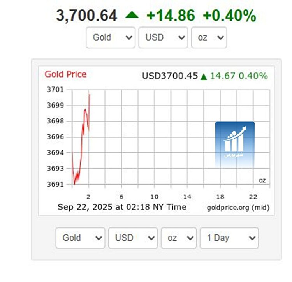Click the Sep 22, 2025 timestamp text
The width and height of the screenshot is (292, 282).
[122, 207]
